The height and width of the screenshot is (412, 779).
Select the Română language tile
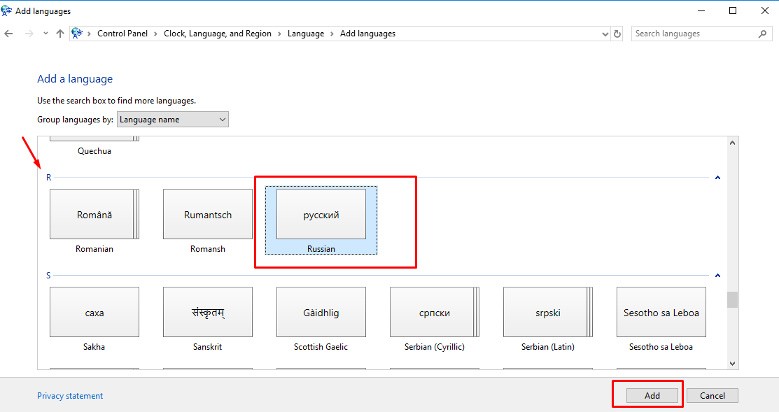click(x=94, y=215)
